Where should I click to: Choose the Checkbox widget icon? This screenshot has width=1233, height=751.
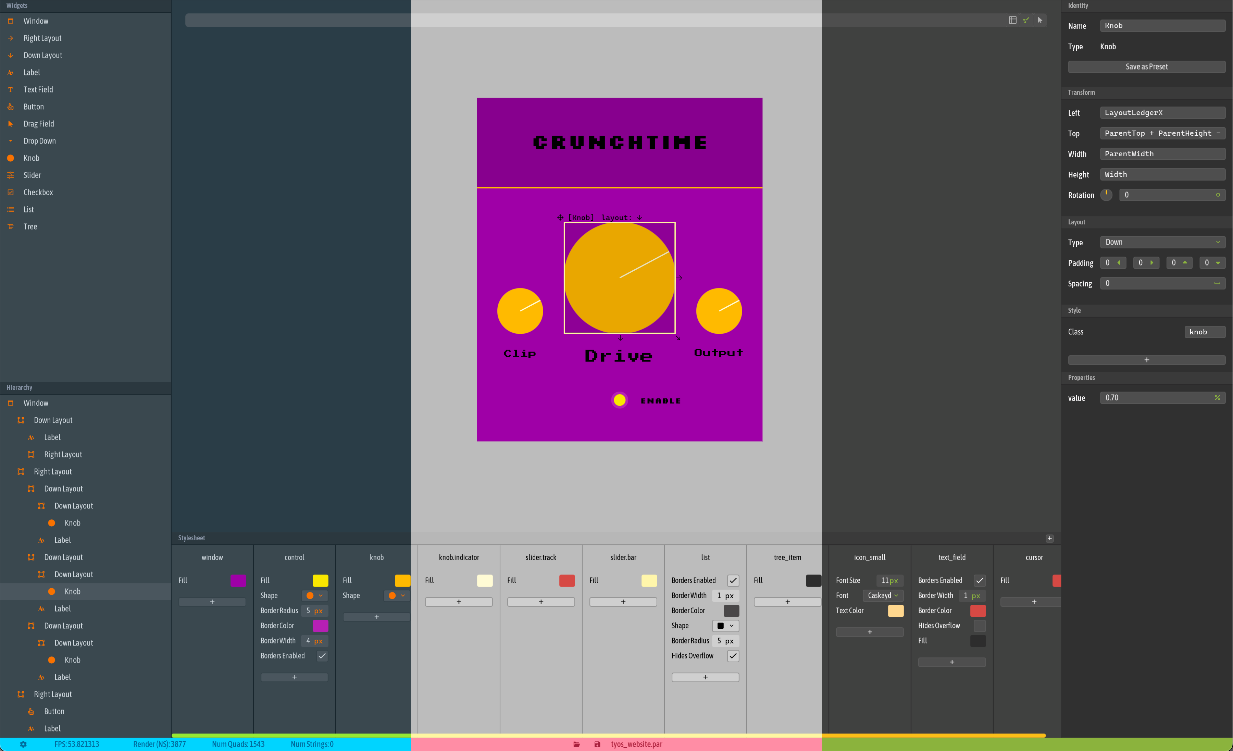click(11, 192)
